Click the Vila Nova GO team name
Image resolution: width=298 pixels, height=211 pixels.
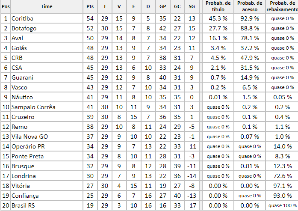[30, 137]
